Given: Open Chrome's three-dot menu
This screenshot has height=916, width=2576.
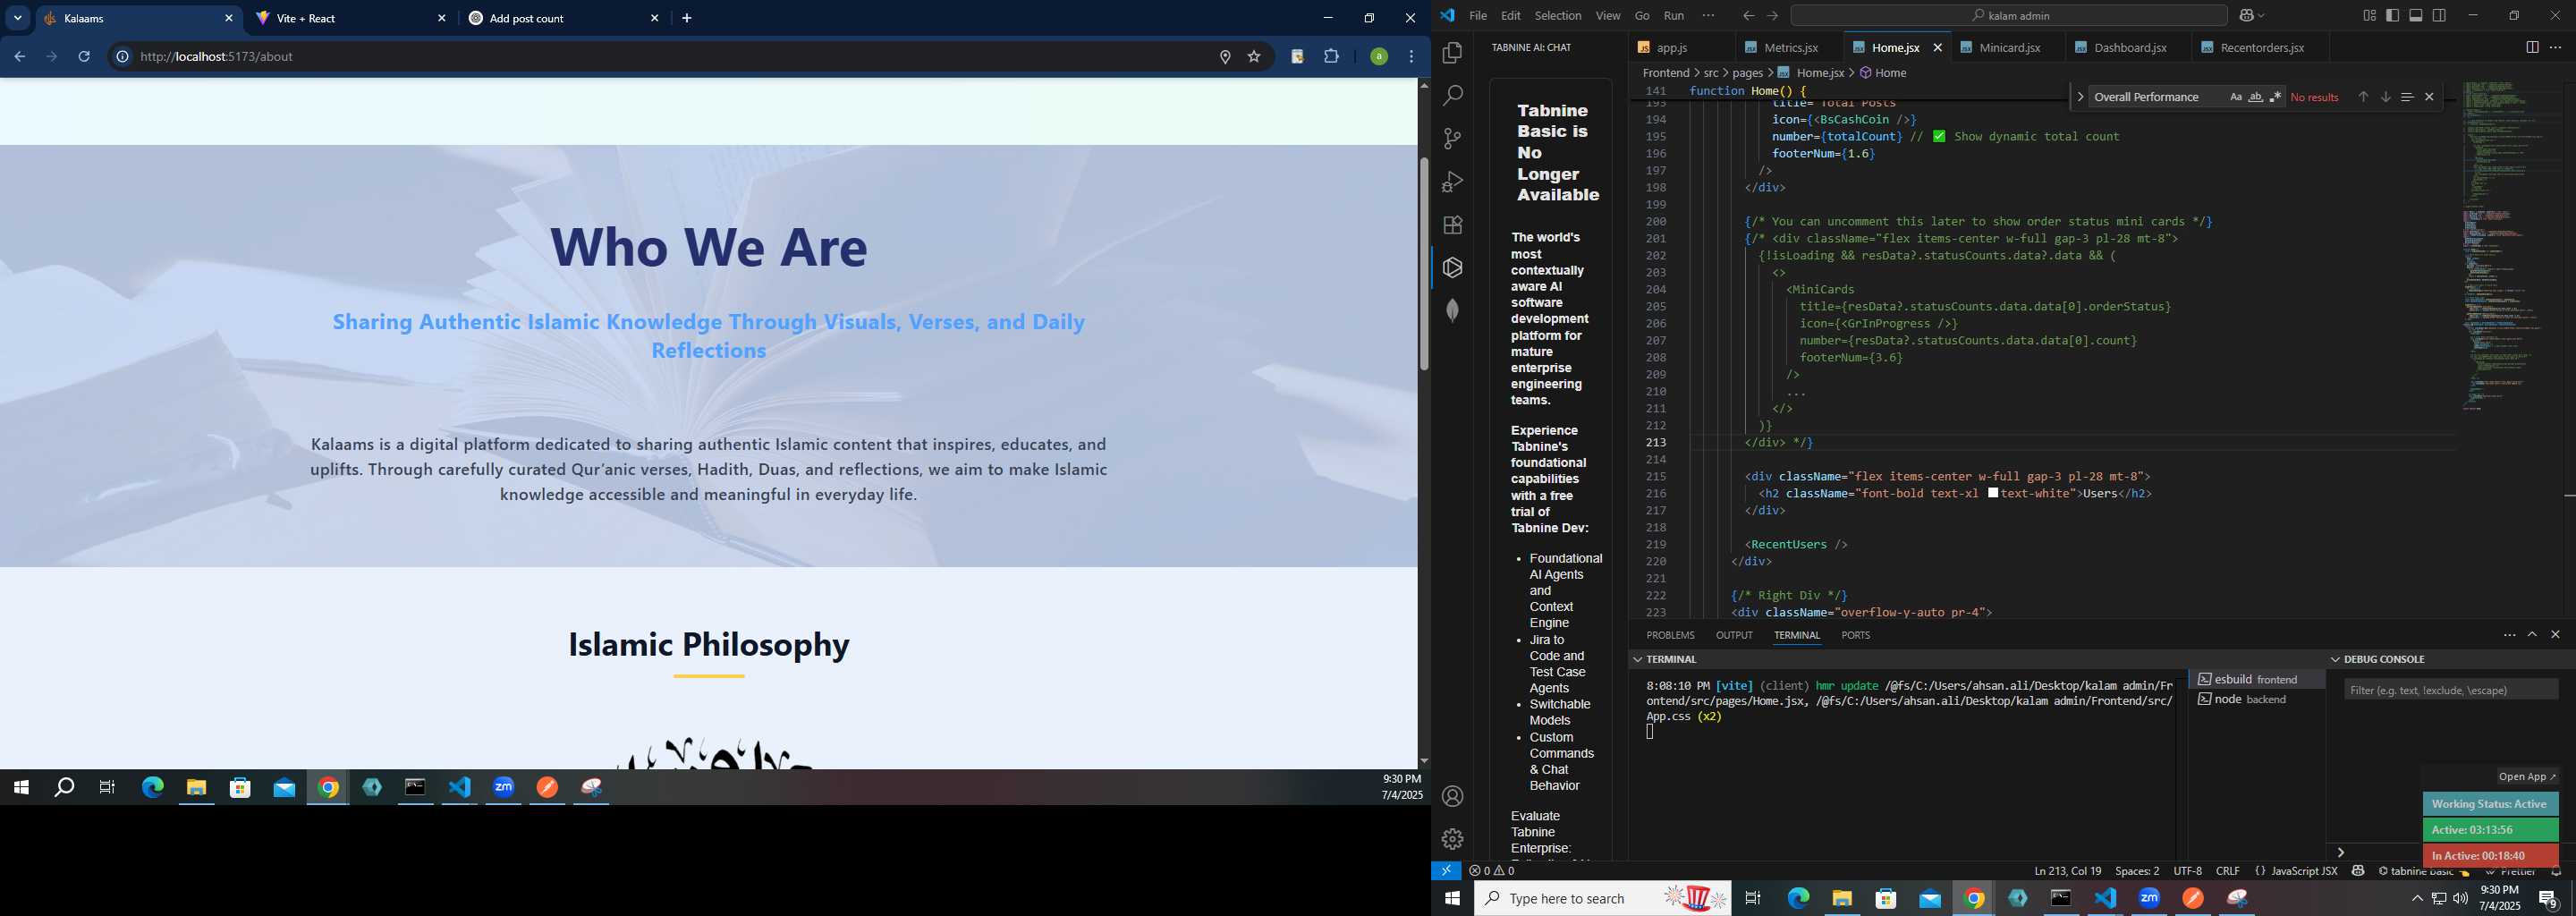Looking at the screenshot, I should pyautogui.click(x=1412, y=57).
